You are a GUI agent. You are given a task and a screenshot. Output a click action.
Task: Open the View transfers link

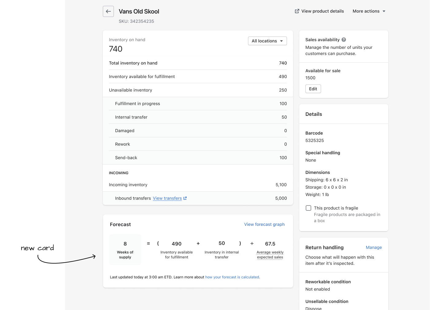coord(167,198)
